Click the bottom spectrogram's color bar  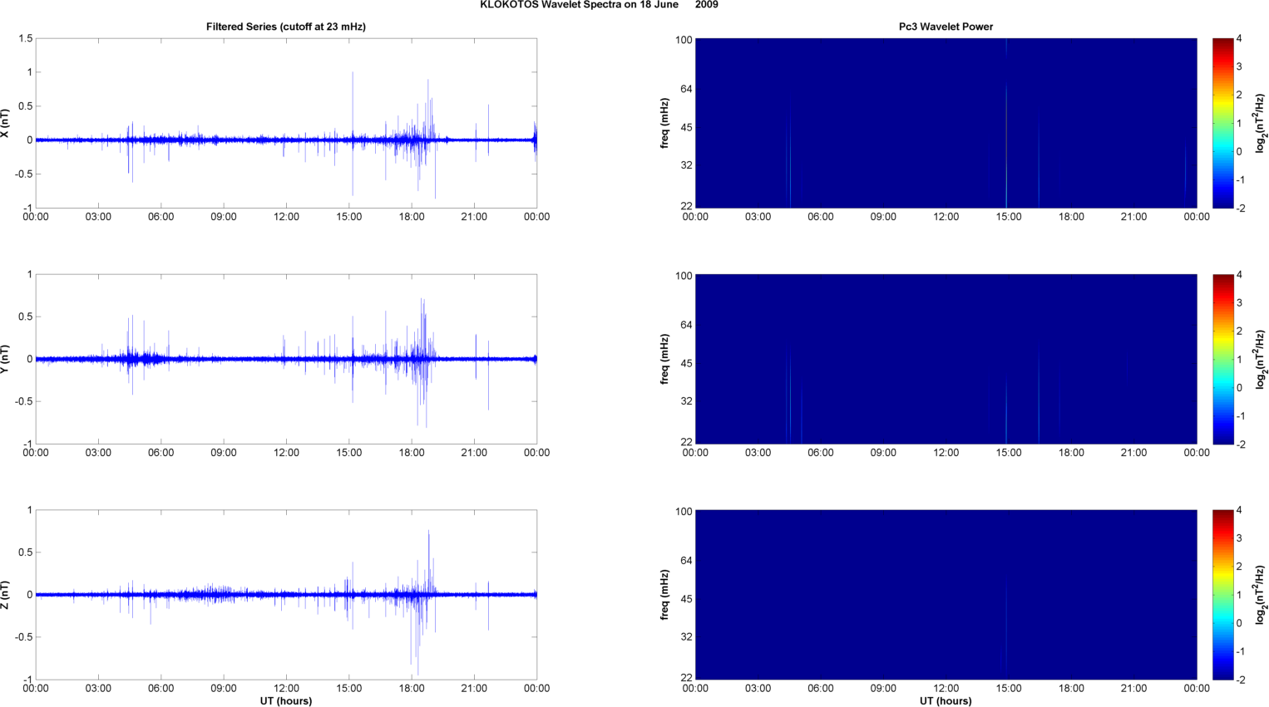pyautogui.click(x=1222, y=595)
